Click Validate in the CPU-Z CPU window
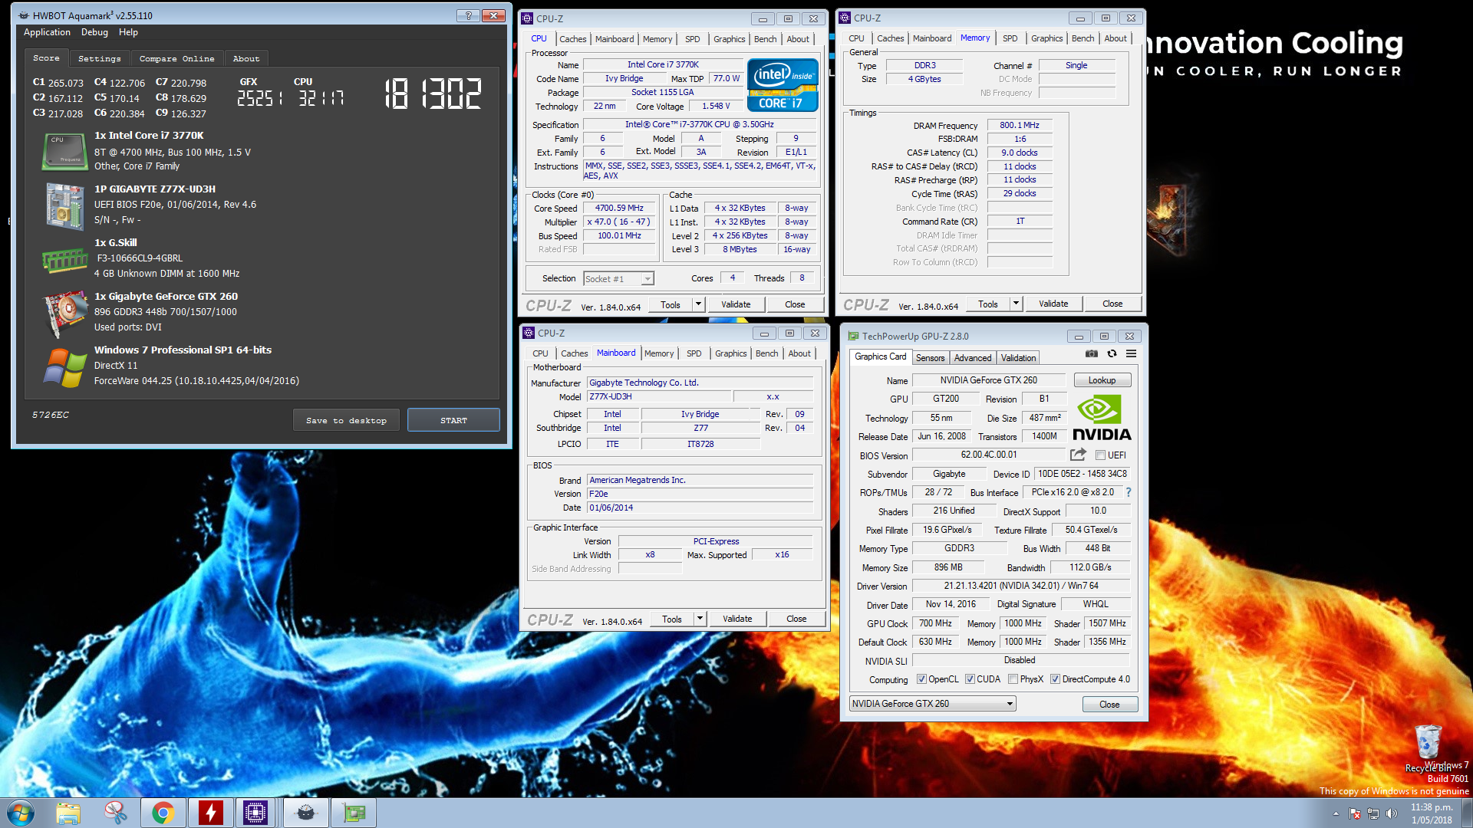The image size is (1473, 828). [x=736, y=304]
